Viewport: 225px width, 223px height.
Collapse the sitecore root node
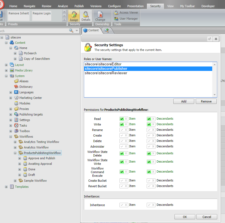(x=2, y=37)
